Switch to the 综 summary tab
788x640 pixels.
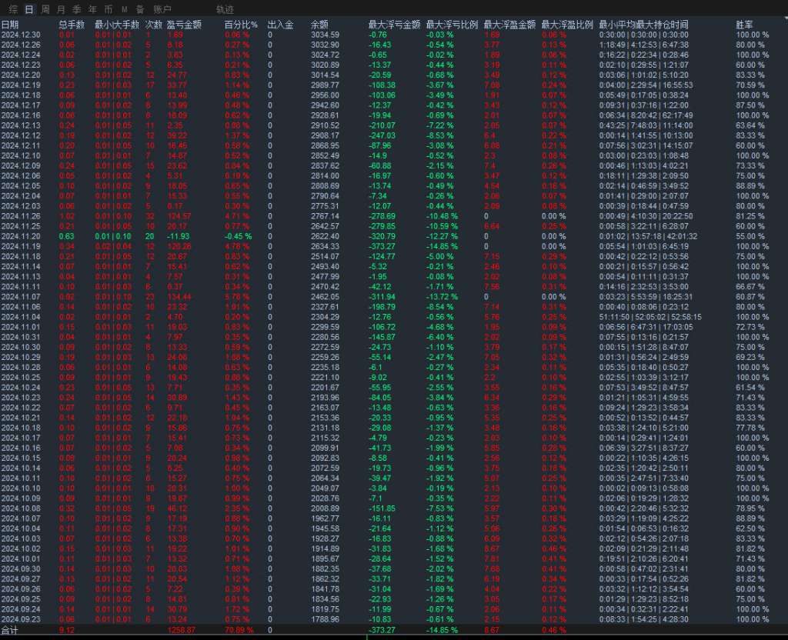point(12,10)
